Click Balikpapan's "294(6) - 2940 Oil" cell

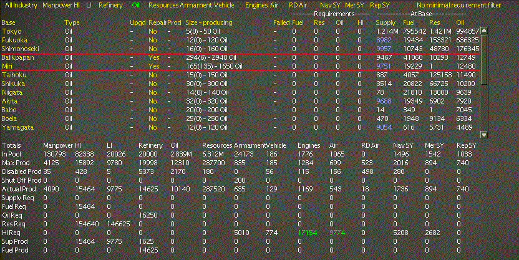pos(211,57)
